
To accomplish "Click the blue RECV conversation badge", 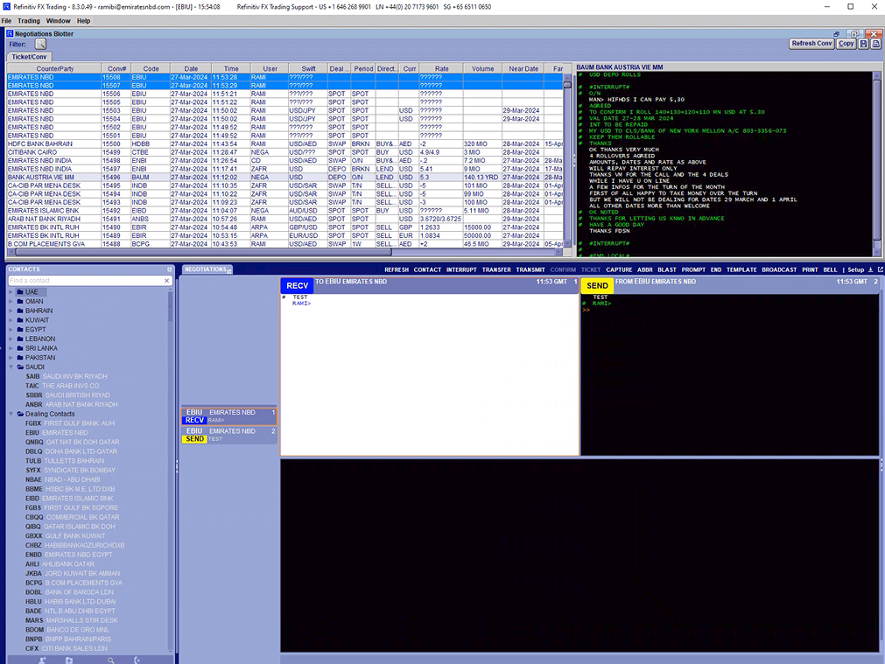I will 297,285.
